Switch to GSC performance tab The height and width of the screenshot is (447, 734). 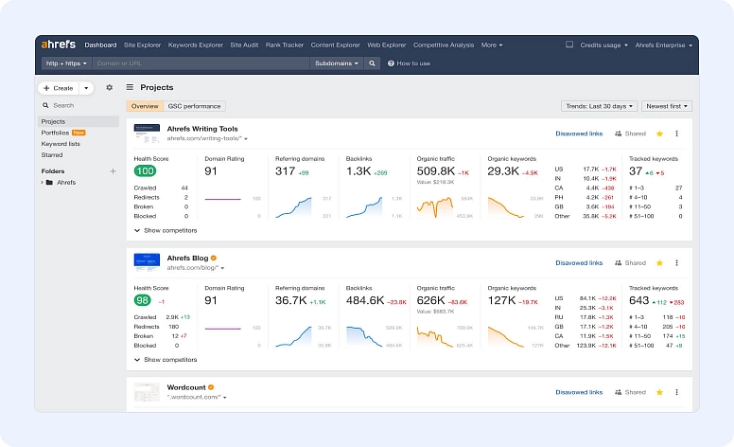click(x=194, y=106)
